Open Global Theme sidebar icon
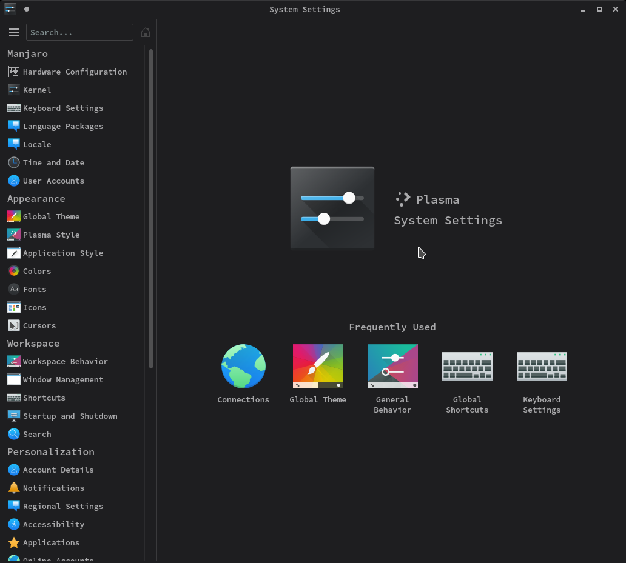626x563 pixels. click(14, 216)
